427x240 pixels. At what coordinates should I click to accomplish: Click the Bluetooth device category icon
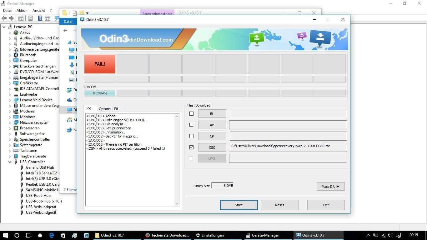click(16, 55)
